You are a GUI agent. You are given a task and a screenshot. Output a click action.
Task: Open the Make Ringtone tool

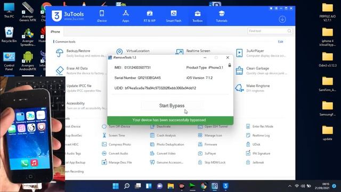(252, 88)
